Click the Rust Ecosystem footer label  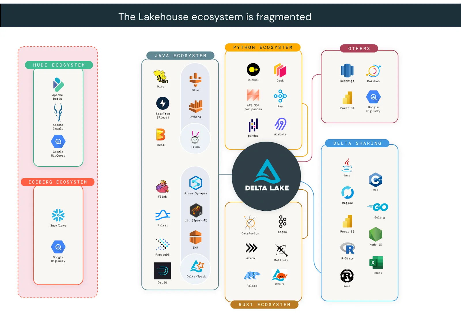264,304
